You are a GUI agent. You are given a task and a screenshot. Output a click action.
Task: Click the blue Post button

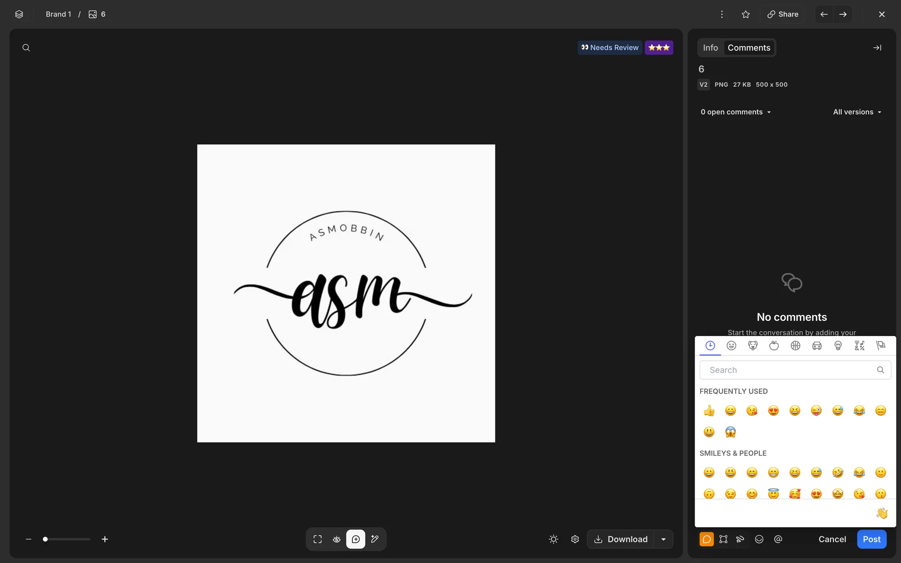pos(871,539)
